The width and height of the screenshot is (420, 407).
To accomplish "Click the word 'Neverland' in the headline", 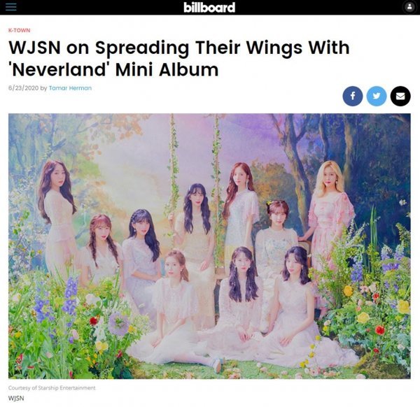I will coord(59,70).
